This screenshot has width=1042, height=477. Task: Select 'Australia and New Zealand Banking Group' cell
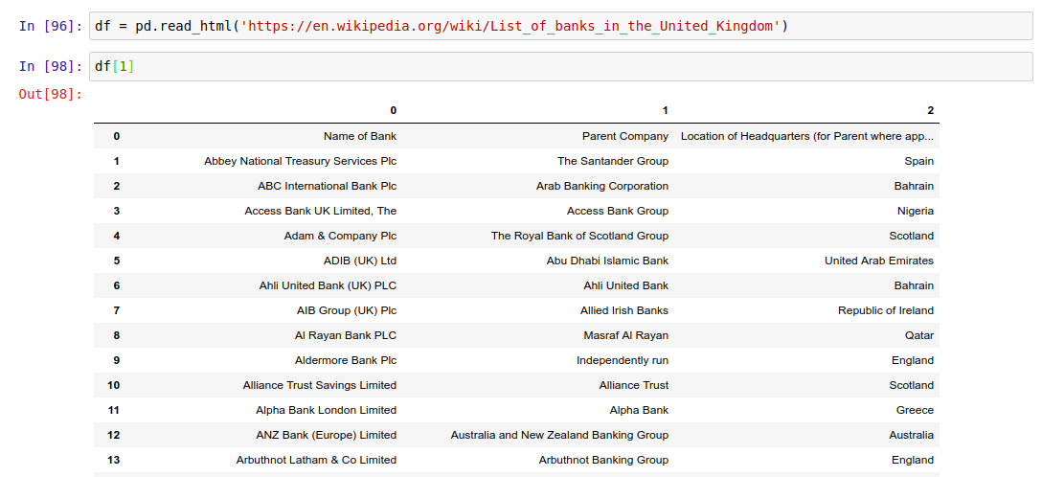[559, 435]
